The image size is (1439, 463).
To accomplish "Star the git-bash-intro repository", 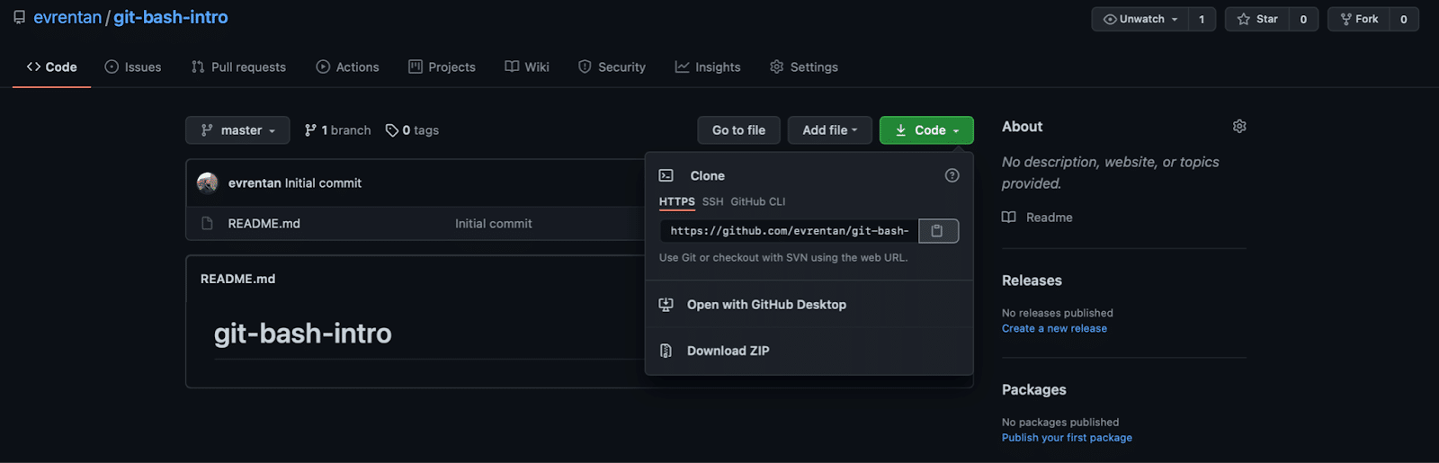I will click(x=1257, y=19).
